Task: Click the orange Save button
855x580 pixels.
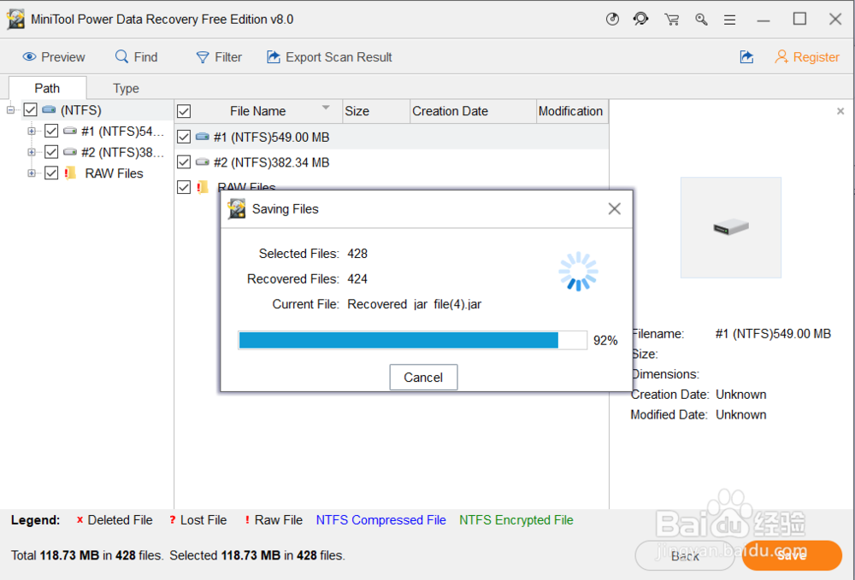Action: (x=792, y=555)
